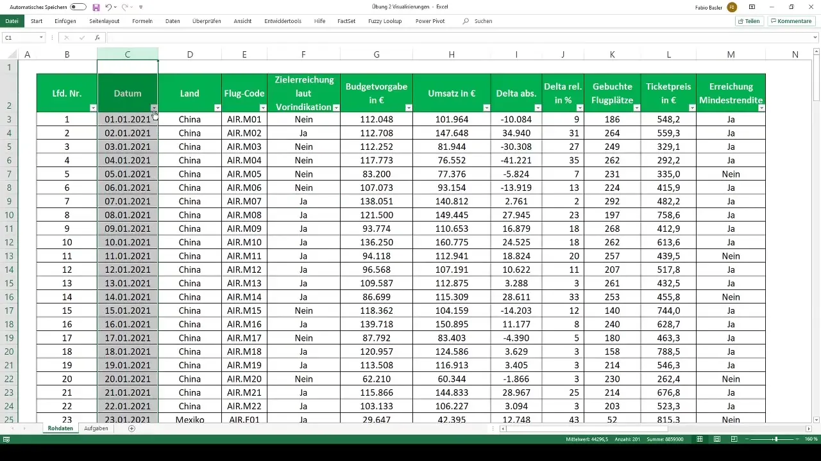821x461 pixels.
Task: Switch to the Einfügen ribbon tab
Action: pyautogui.click(x=65, y=21)
